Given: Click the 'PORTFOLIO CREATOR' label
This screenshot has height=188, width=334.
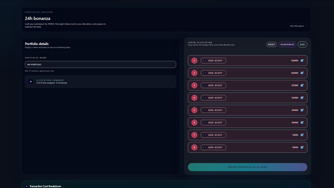Looking at the screenshot, I should (39, 12).
